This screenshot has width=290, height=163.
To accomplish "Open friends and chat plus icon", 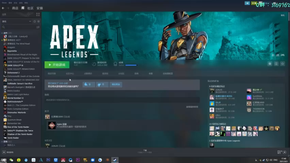I will (x=285, y=152).
